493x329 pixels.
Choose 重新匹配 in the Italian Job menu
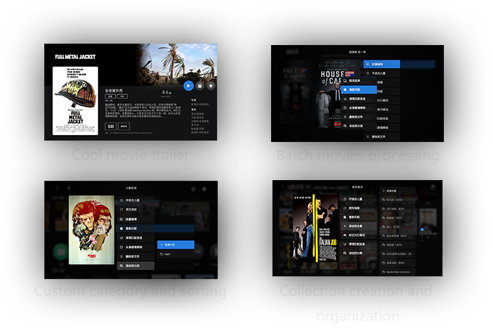pyautogui.click(x=359, y=217)
